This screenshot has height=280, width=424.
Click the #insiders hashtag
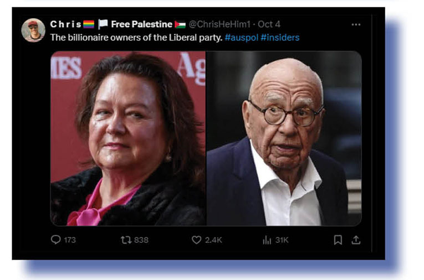280,37
